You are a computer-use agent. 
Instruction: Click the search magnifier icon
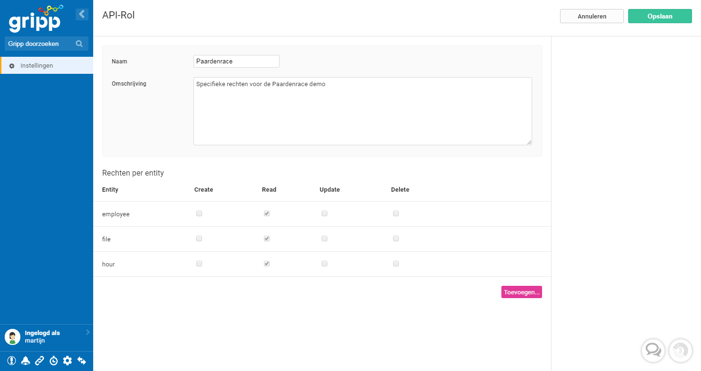pyautogui.click(x=79, y=44)
